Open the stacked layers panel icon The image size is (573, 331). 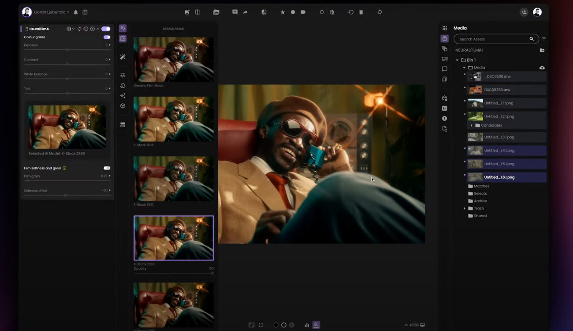(123, 125)
